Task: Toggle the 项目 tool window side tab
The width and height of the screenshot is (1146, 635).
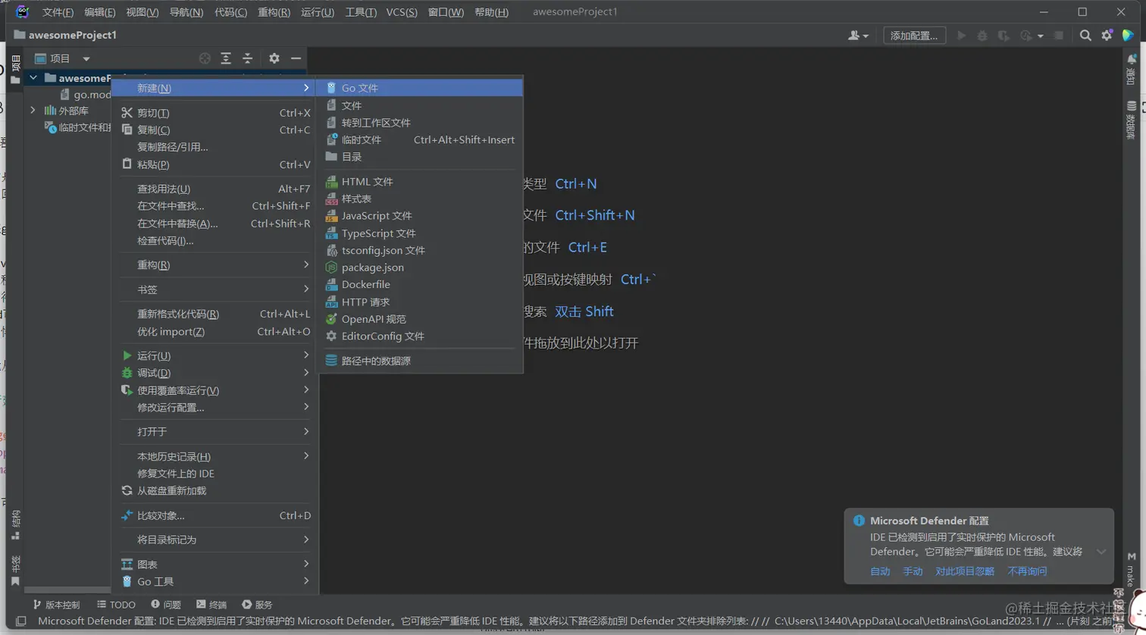Action: point(15,69)
